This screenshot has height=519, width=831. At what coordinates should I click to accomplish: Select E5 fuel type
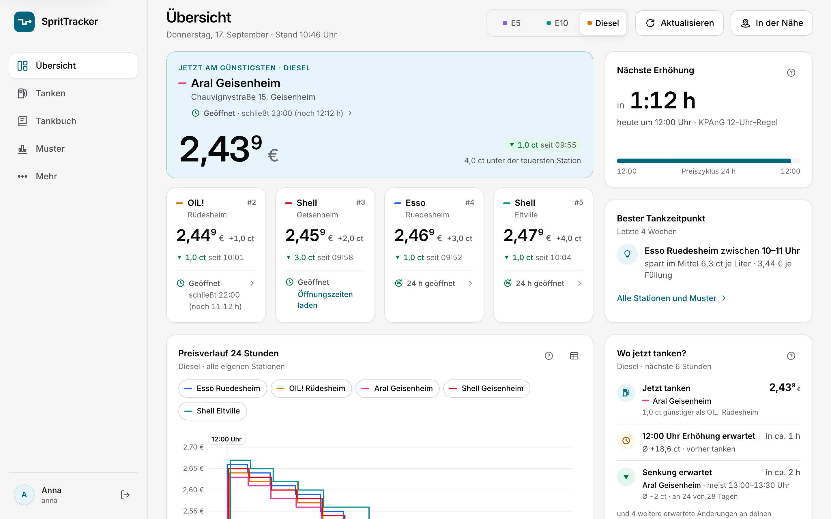click(511, 23)
